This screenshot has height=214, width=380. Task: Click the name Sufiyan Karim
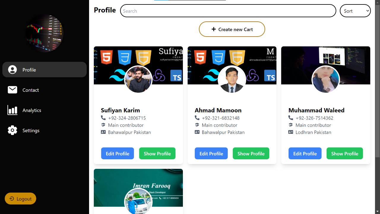click(x=120, y=110)
